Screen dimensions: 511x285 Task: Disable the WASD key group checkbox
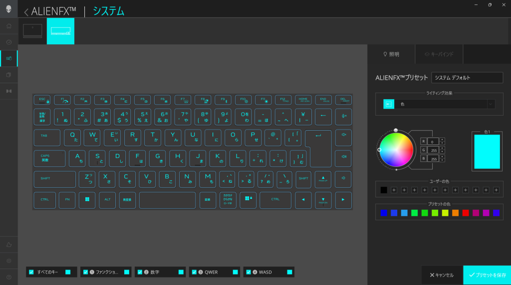(249, 272)
